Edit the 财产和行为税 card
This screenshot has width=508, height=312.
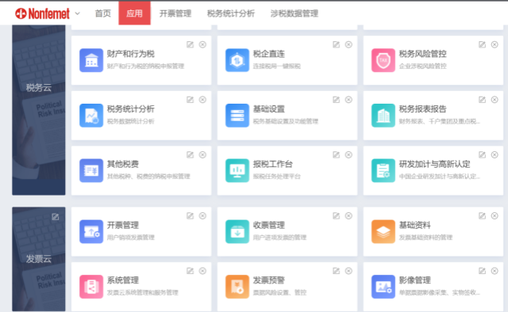190,44
